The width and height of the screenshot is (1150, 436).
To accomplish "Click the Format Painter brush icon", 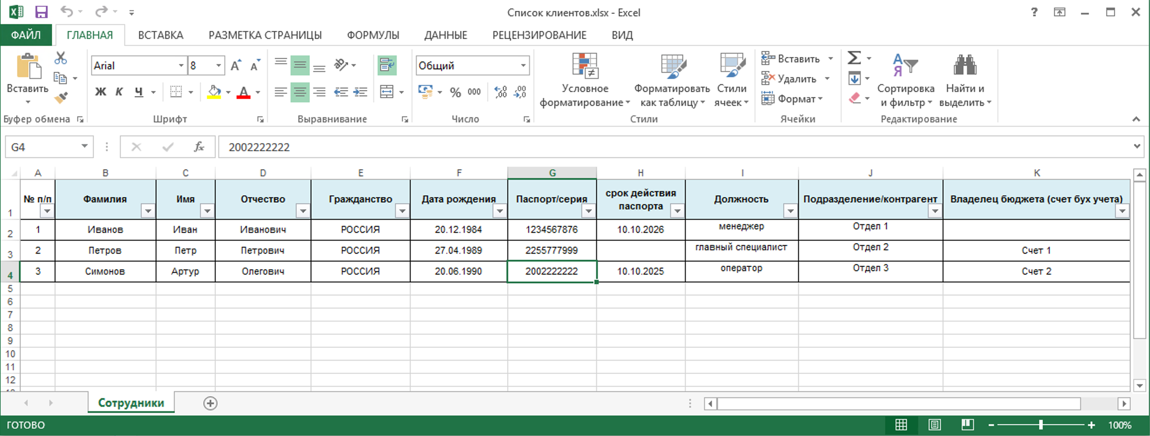I will click(61, 97).
